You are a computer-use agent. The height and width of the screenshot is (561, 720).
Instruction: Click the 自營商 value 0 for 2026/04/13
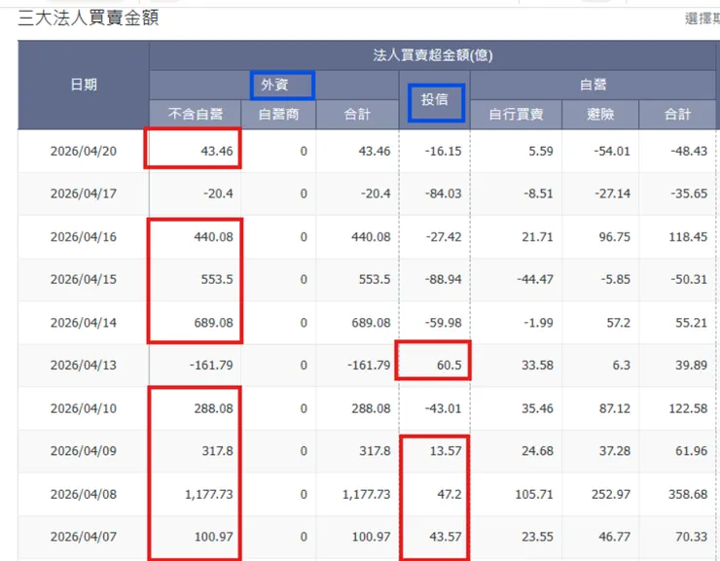click(x=304, y=366)
